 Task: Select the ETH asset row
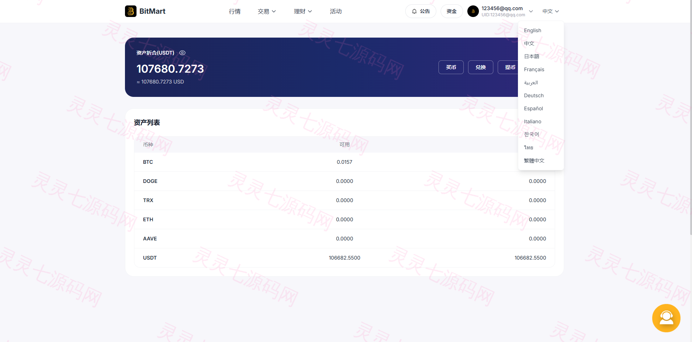coord(344,219)
